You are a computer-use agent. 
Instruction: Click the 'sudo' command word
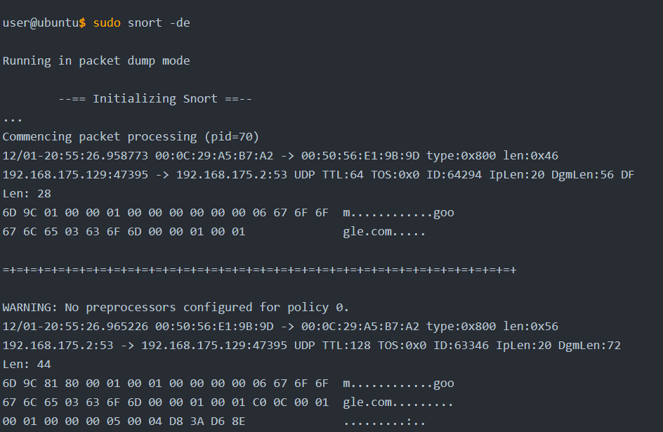tap(107, 22)
